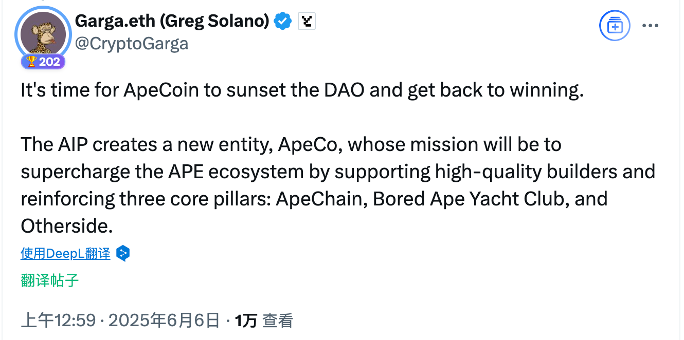The width and height of the screenshot is (684, 340).
Task: Translate the post via 翻译帖子
Action: (x=48, y=281)
